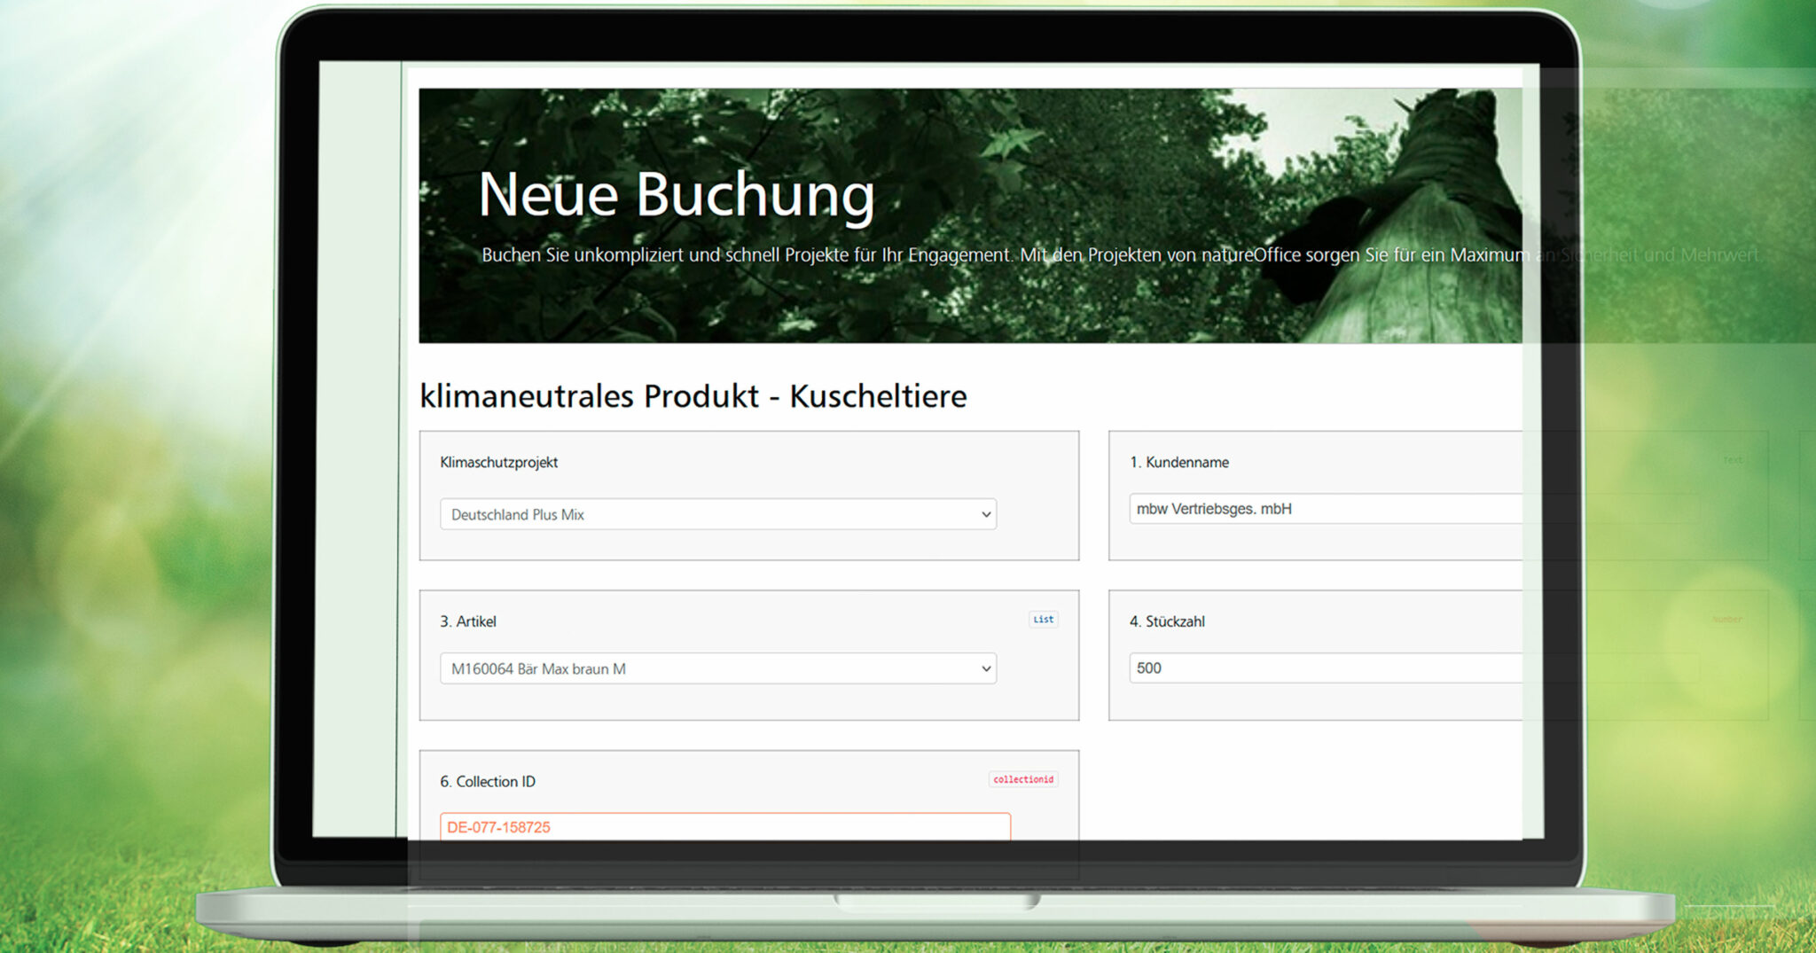Click the "6. Collection ID" field label
The image size is (1816, 953).
click(488, 781)
